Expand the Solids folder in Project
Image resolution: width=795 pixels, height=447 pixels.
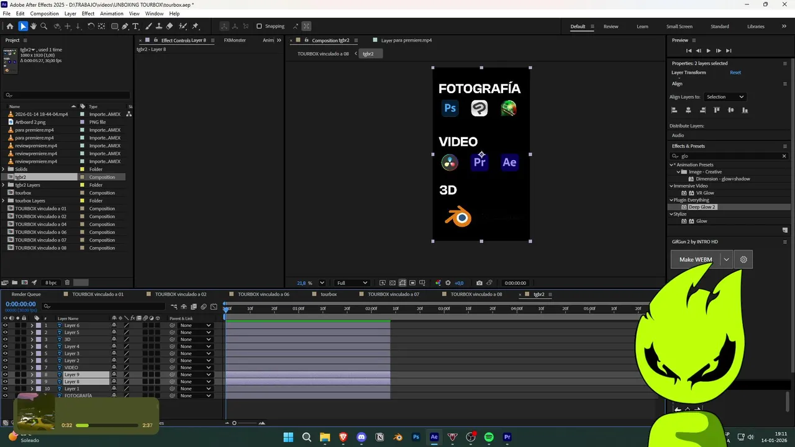point(3,169)
